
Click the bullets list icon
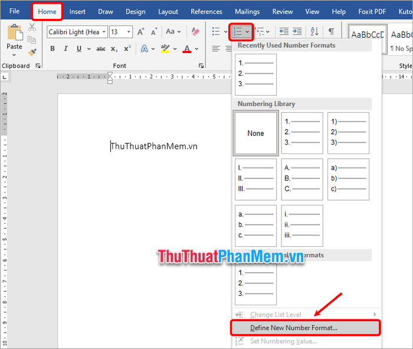(x=216, y=32)
